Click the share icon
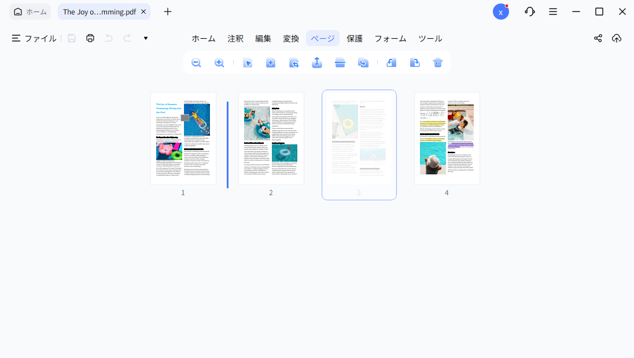 [598, 38]
